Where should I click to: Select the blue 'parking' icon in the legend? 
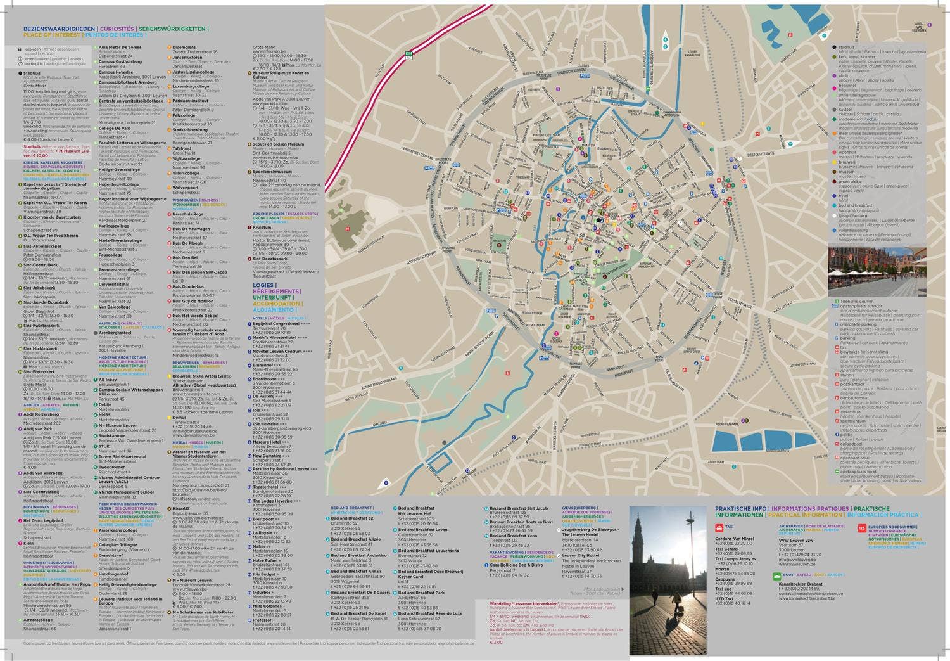pos(837,338)
